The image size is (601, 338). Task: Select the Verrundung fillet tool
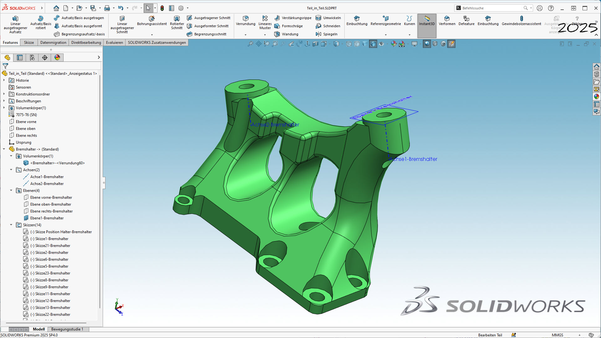tap(245, 20)
